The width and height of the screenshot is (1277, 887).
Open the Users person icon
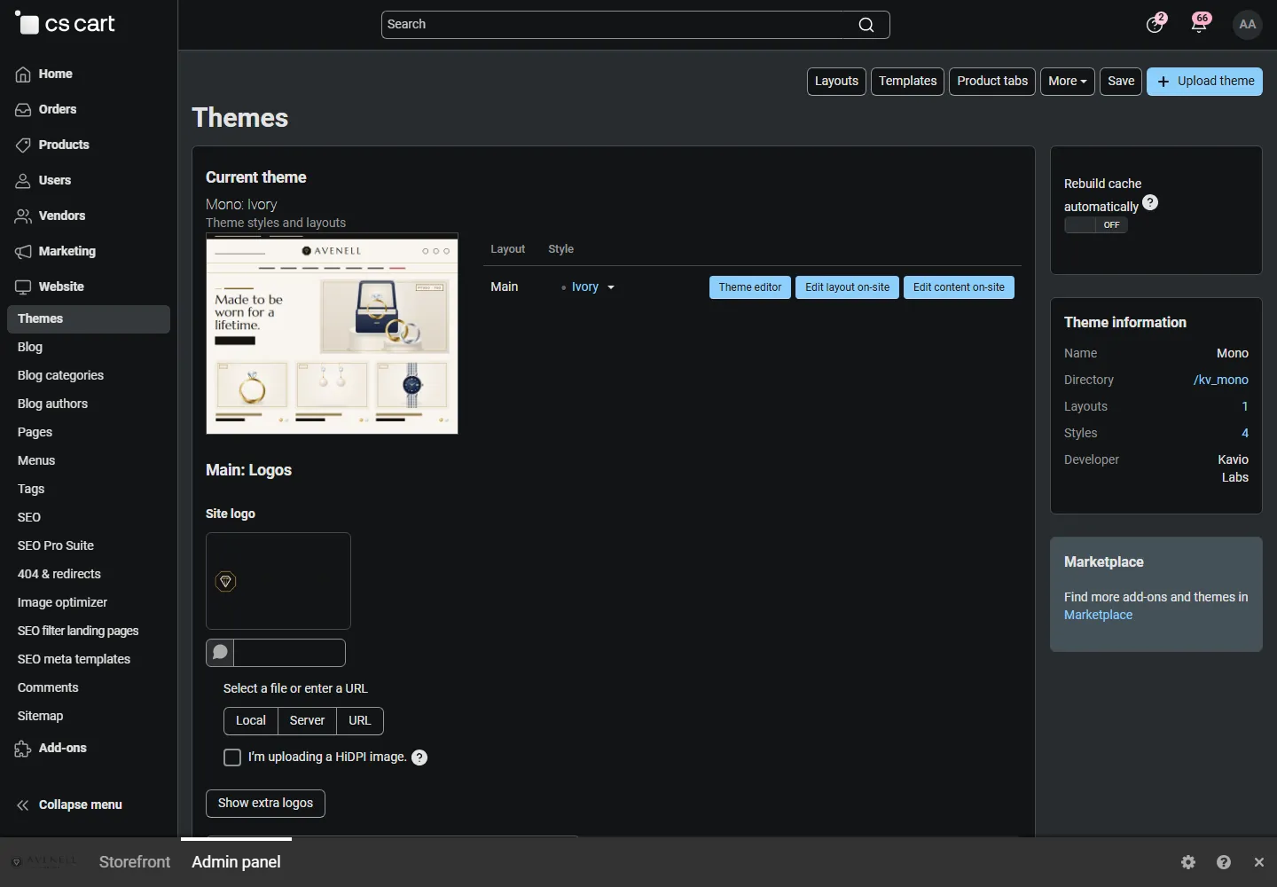tap(23, 181)
